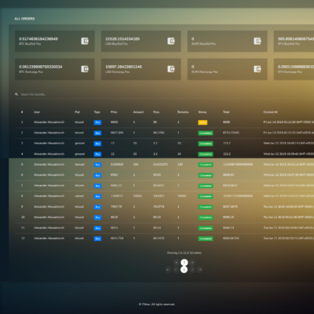Go to the last page with double-right chevron
314x314 pixels.
tap(200, 269)
